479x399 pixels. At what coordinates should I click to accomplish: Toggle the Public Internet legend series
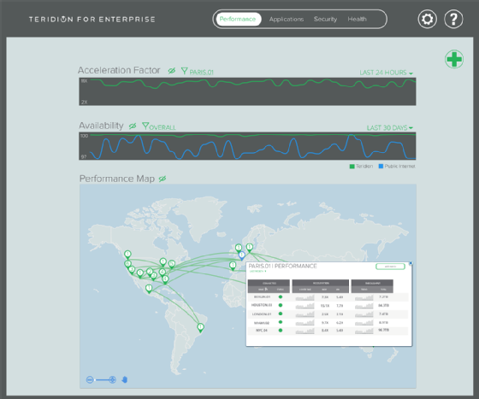397,167
